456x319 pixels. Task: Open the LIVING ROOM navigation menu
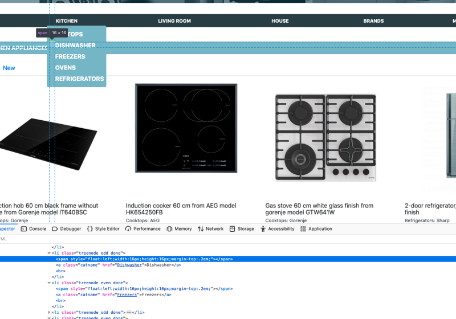tap(174, 21)
